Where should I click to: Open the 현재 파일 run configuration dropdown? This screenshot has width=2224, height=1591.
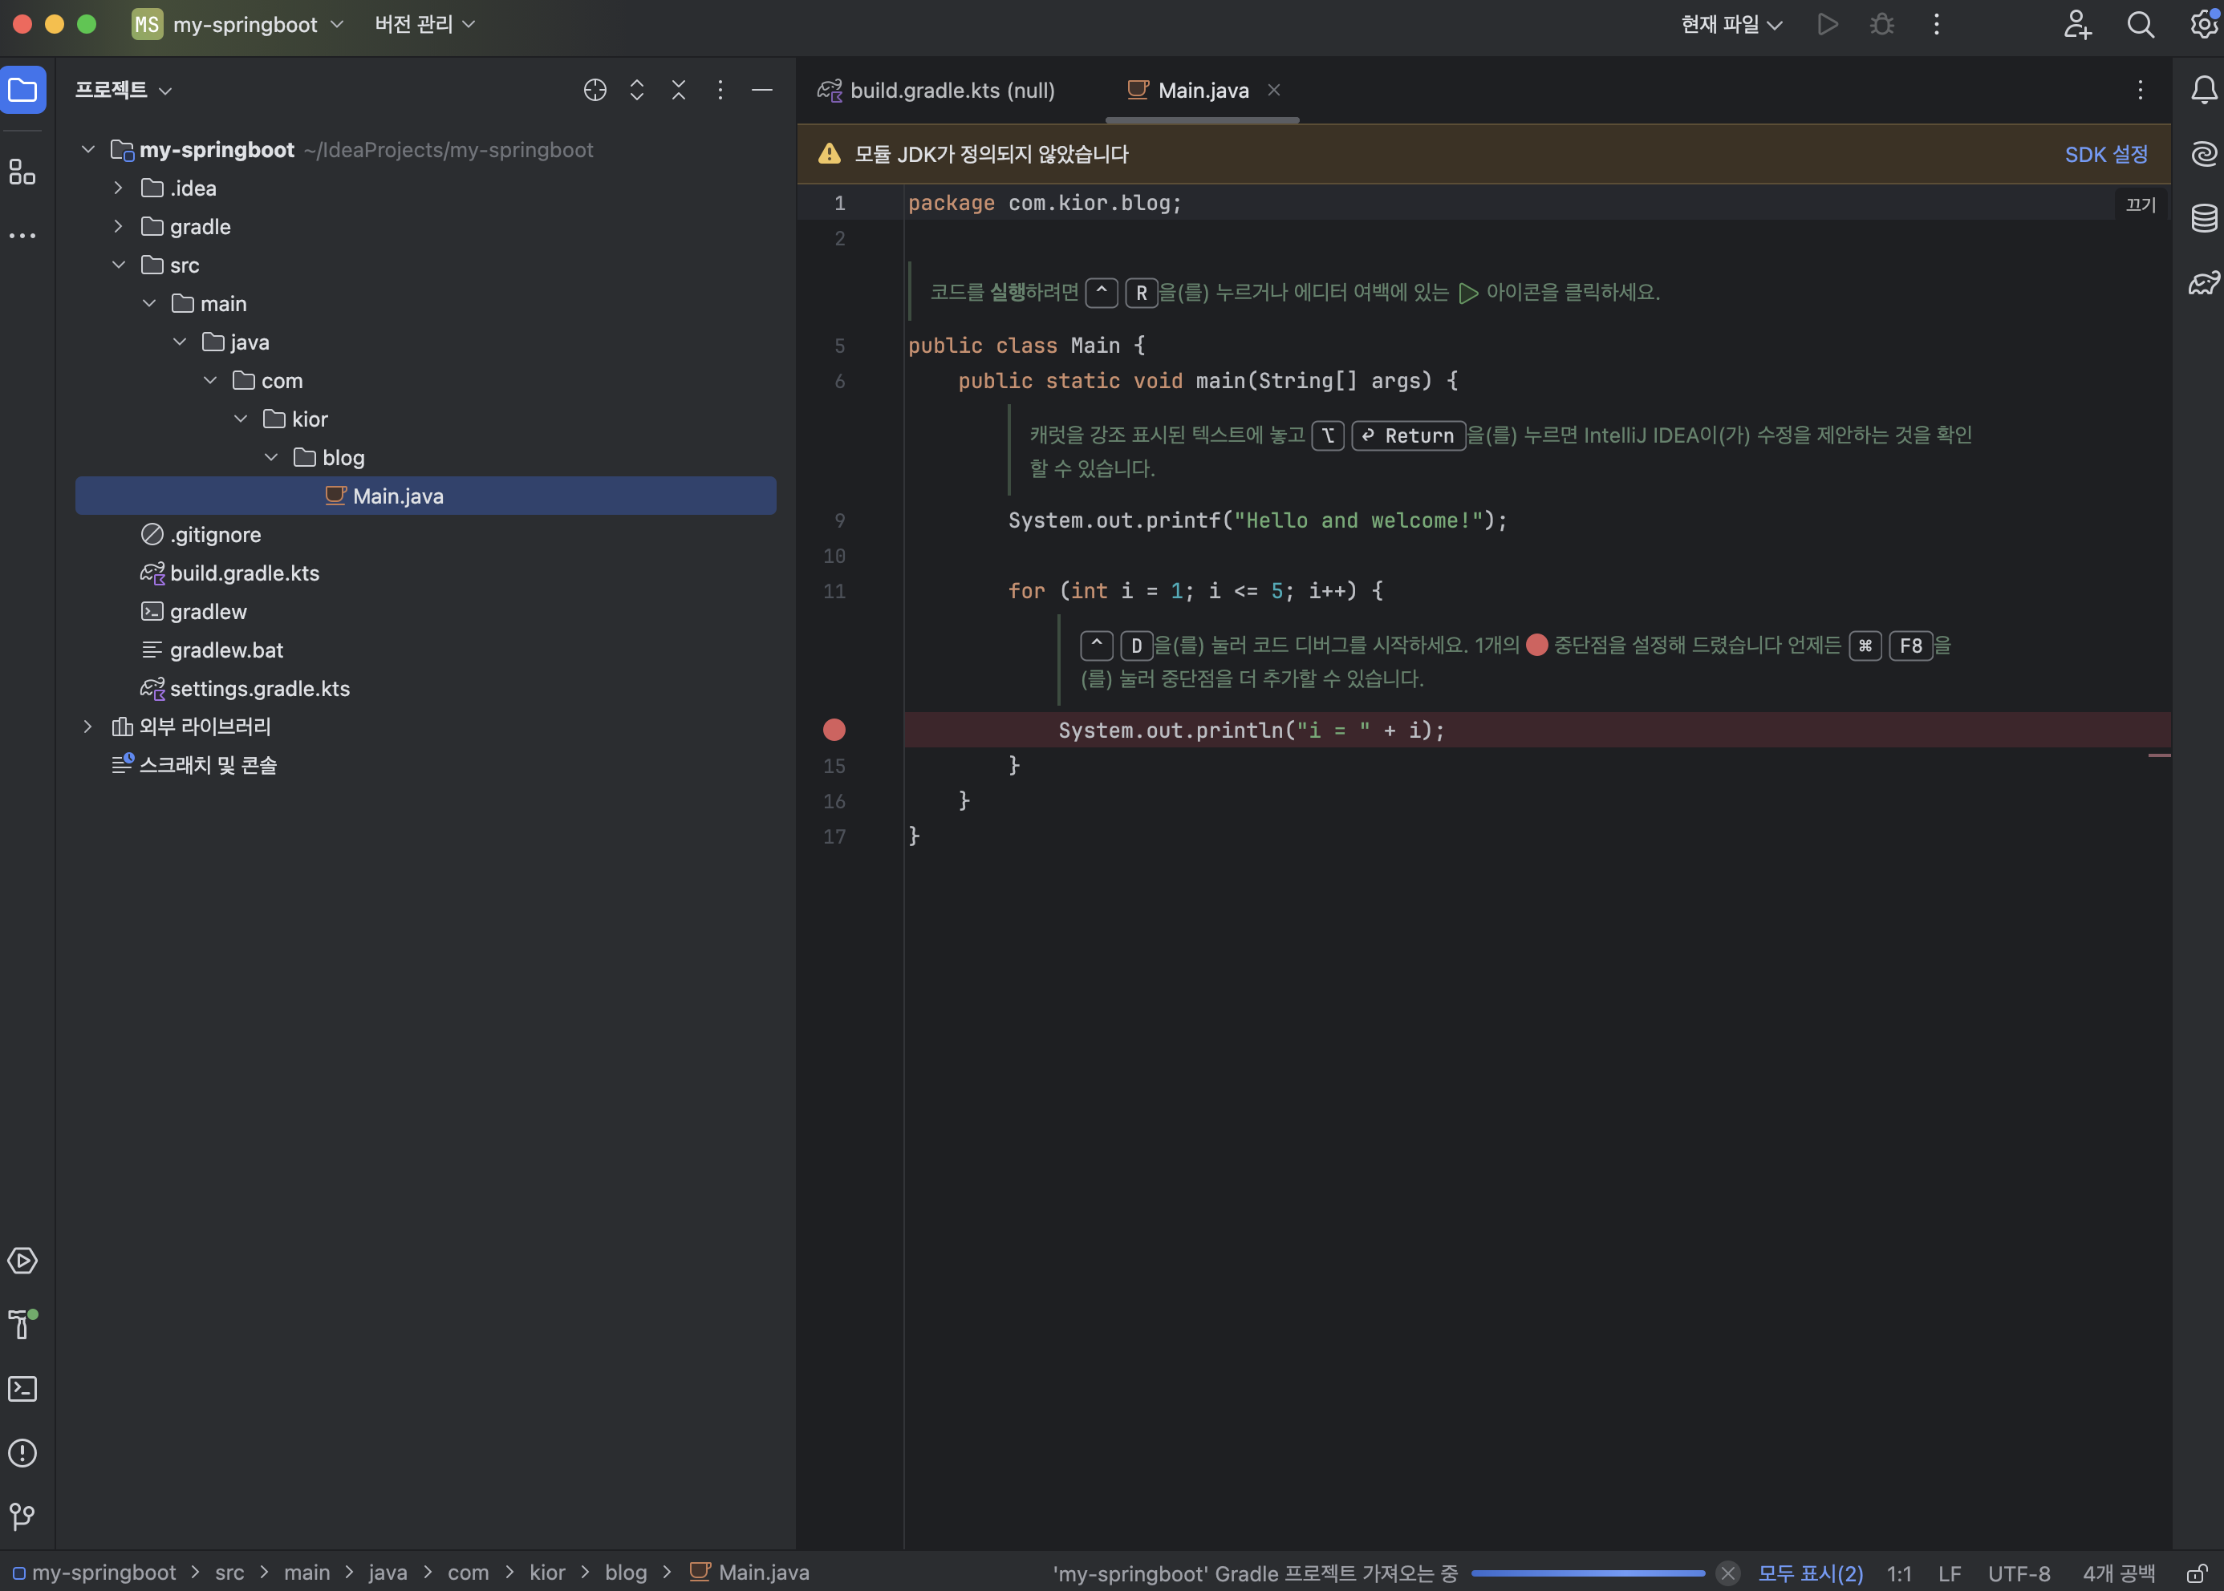(x=1731, y=25)
